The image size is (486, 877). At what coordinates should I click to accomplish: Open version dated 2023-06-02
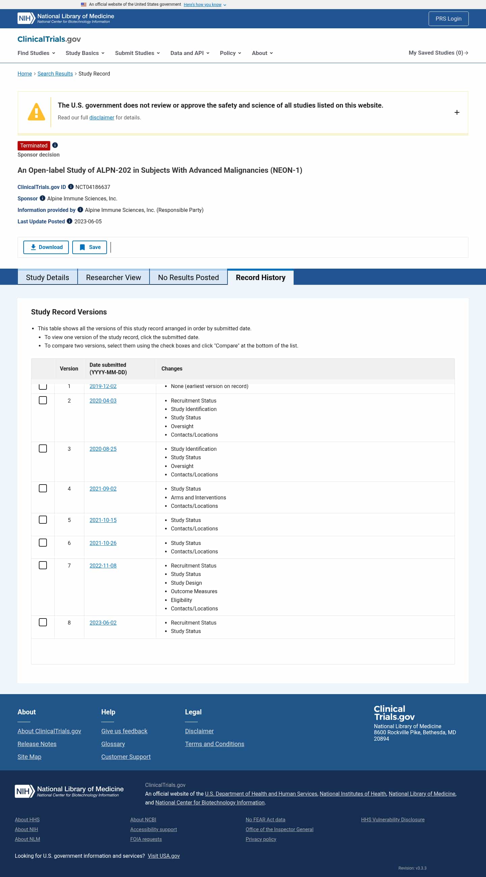pyautogui.click(x=103, y=623)
